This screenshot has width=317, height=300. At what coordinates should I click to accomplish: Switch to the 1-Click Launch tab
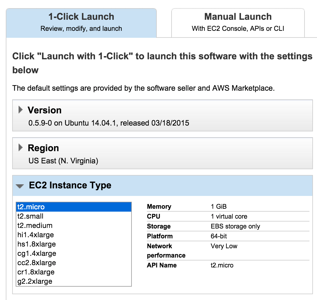point(81,23)
